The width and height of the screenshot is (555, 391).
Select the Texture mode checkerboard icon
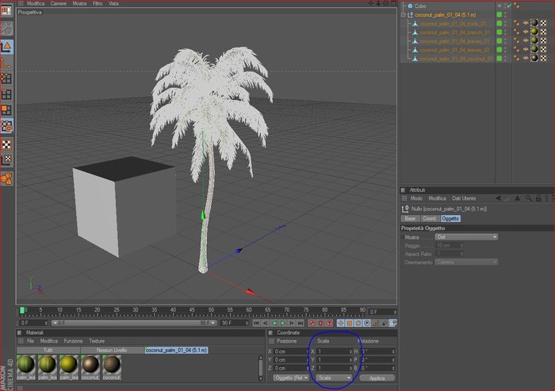coord(6,144)
